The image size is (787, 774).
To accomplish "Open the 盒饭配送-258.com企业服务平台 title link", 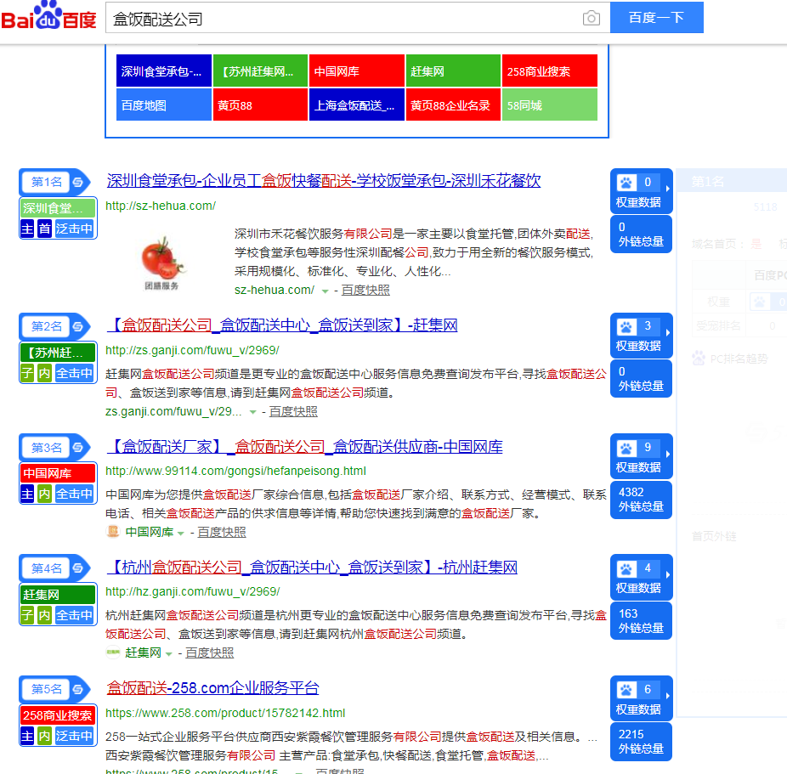I will 212,687.
